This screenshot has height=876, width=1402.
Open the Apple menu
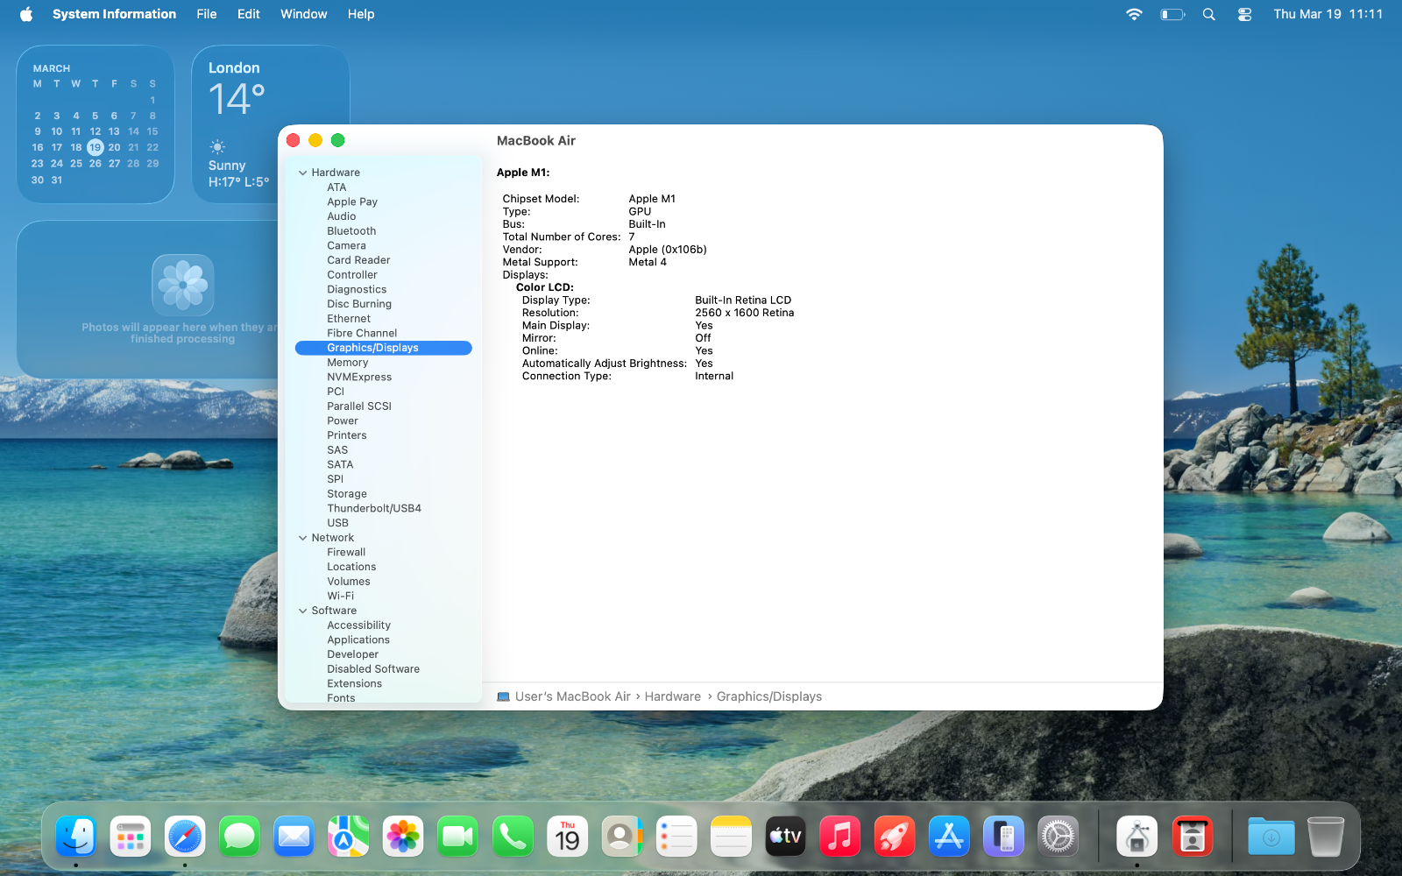[x=26, y=14]
